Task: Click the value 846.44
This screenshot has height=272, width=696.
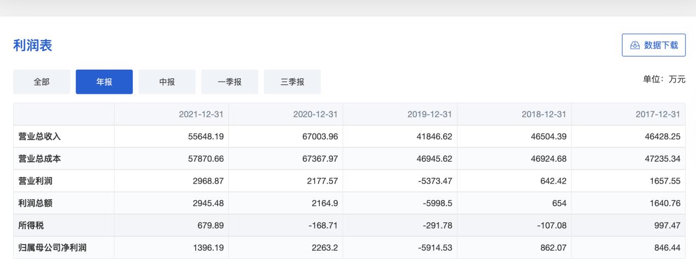Action: 667,248
